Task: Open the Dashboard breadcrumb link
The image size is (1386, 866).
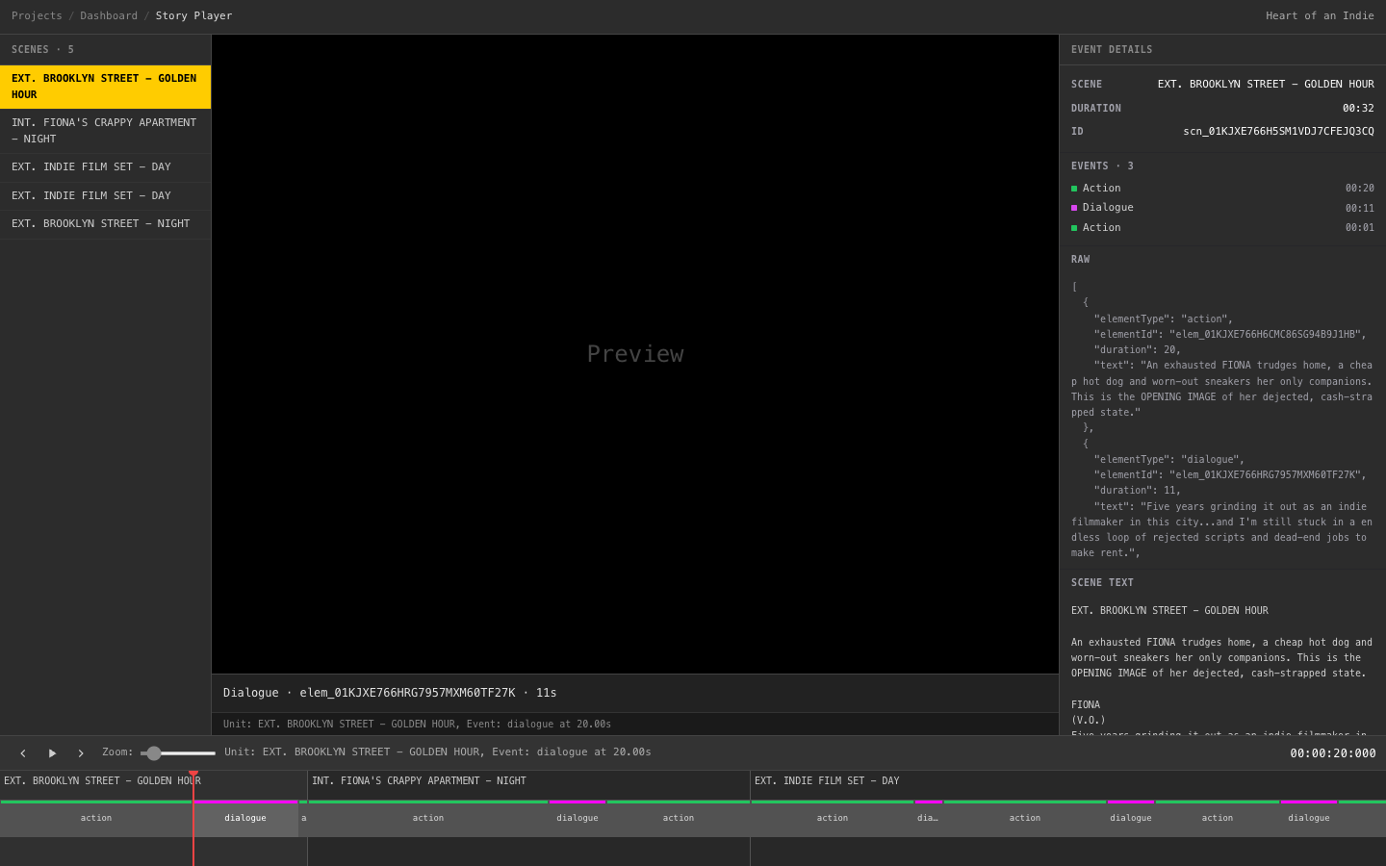Action: click(109, 15)
